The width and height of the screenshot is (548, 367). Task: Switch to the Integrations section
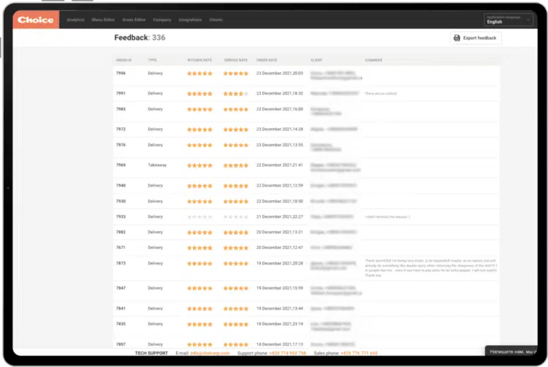coord(190,20)
